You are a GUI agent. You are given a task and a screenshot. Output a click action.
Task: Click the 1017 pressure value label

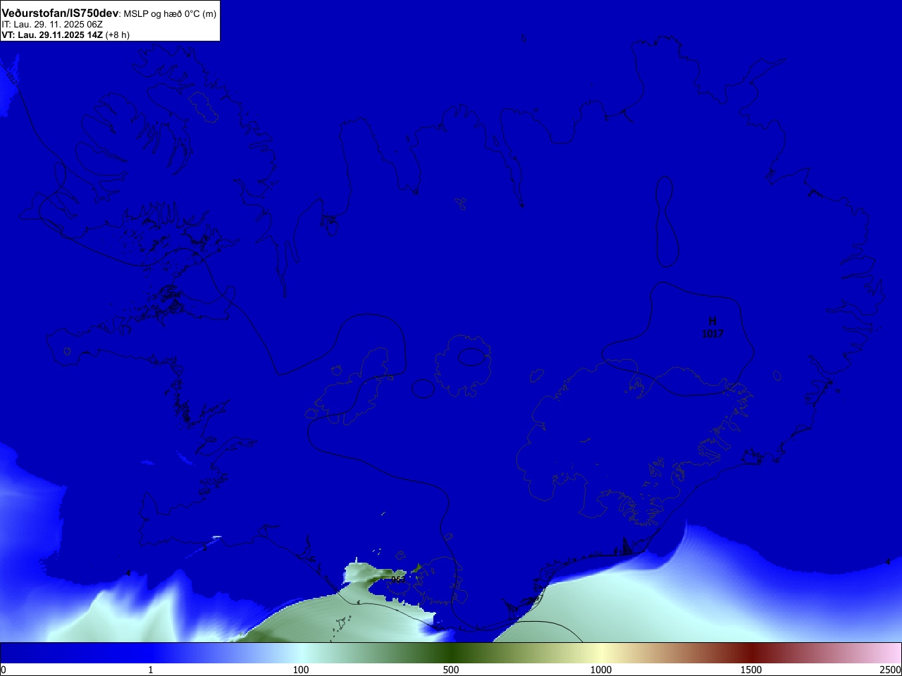click(x=712, y=334)
